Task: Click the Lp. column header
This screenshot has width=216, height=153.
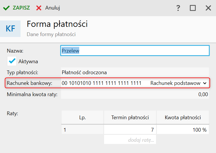Action: pyautogui.click(x=82, y=117)
